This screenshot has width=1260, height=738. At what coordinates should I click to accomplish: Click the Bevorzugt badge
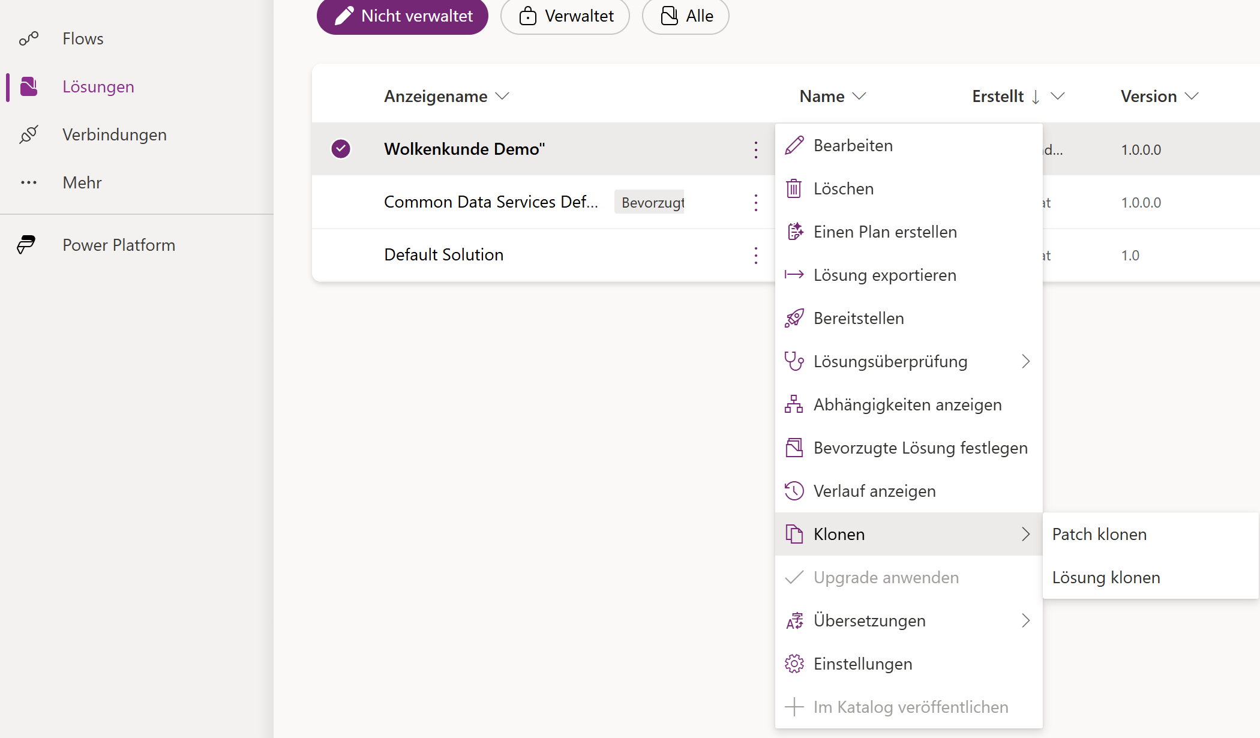point(650,202)
